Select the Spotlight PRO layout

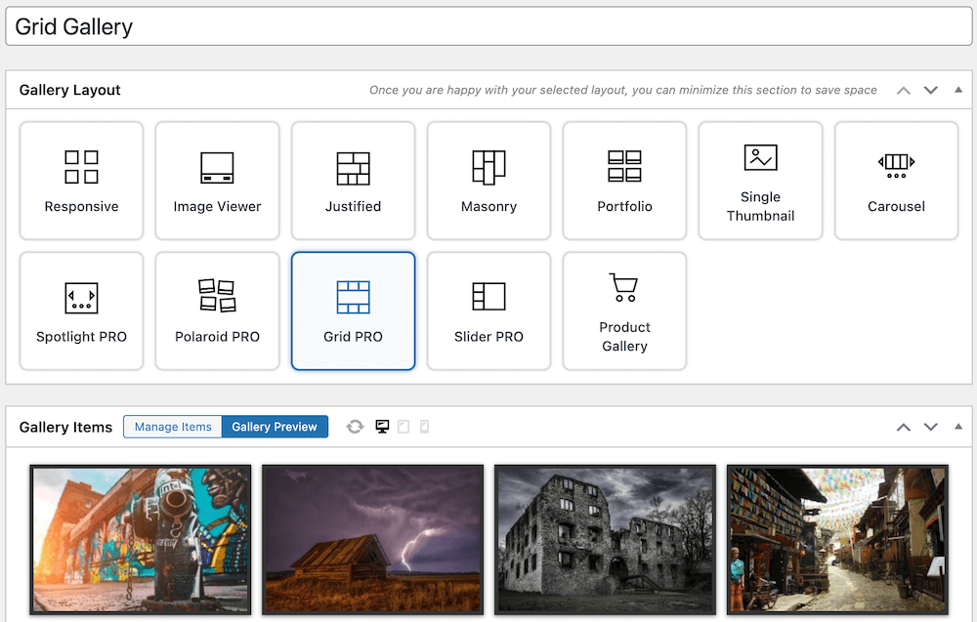click(81, 311)
